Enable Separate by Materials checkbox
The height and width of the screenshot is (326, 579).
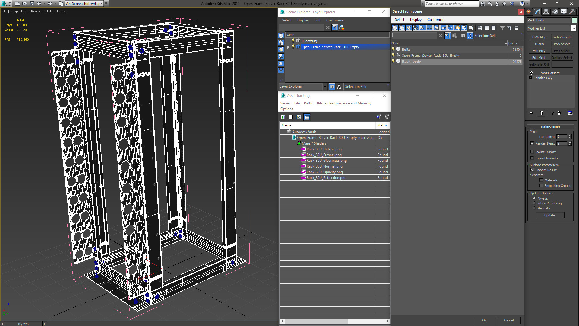point(541,180)
